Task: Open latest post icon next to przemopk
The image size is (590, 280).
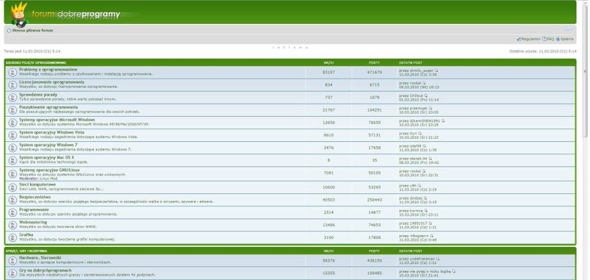Action: click(430, 108)
